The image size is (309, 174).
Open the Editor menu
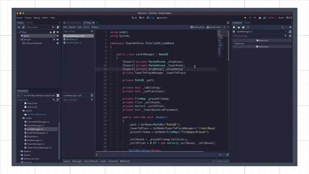(45, 18)
